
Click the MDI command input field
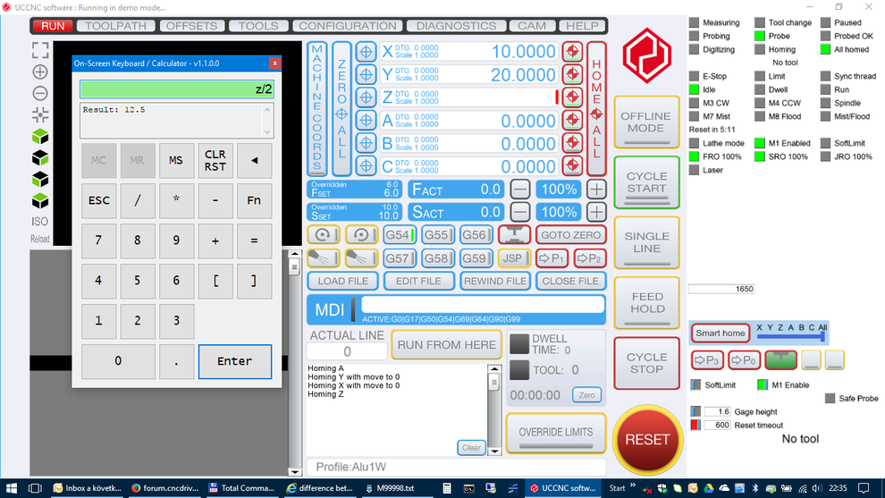[x=480, y=304]
